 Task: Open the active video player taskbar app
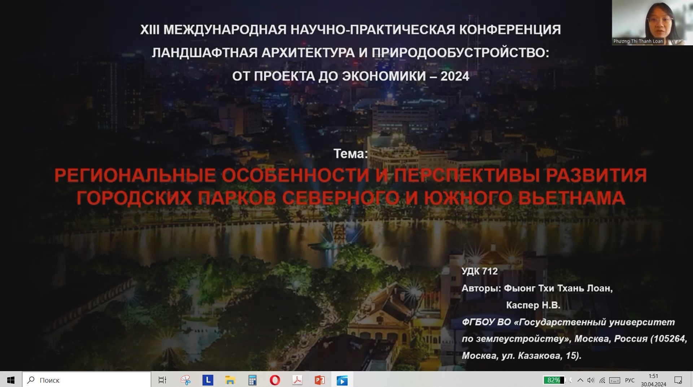[x=342, y=380]
